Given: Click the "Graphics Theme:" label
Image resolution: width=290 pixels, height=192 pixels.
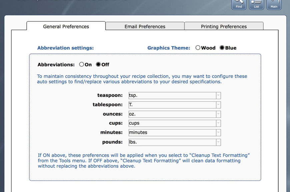Looking at the screenshot, I should pos(169,48).
